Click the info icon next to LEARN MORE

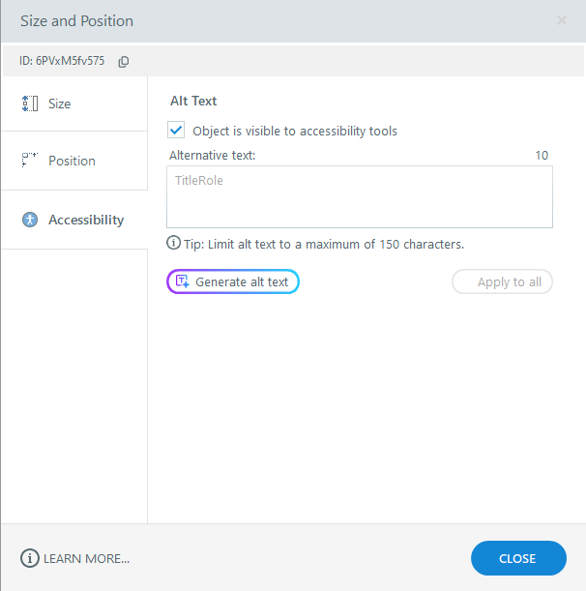pos(29,558)
